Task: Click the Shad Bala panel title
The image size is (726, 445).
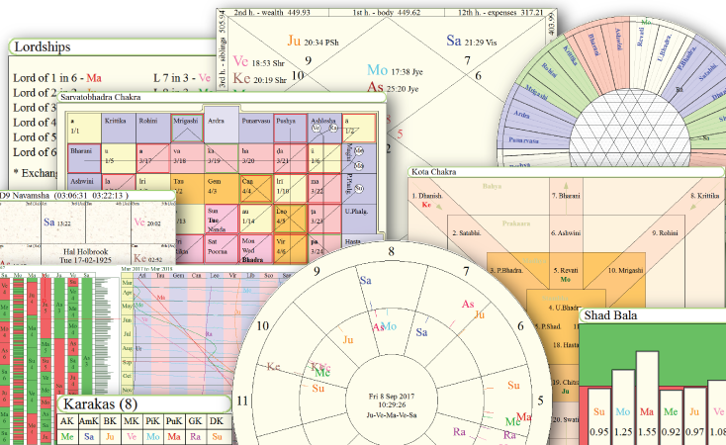Action: pos(610,315)
